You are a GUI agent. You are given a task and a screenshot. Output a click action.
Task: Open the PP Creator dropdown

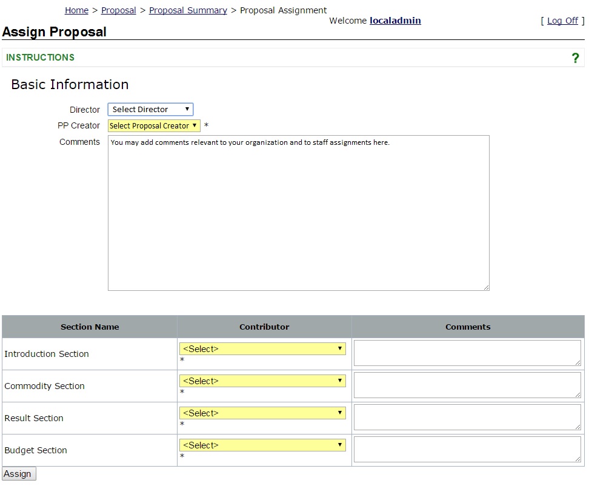point(154,126)
